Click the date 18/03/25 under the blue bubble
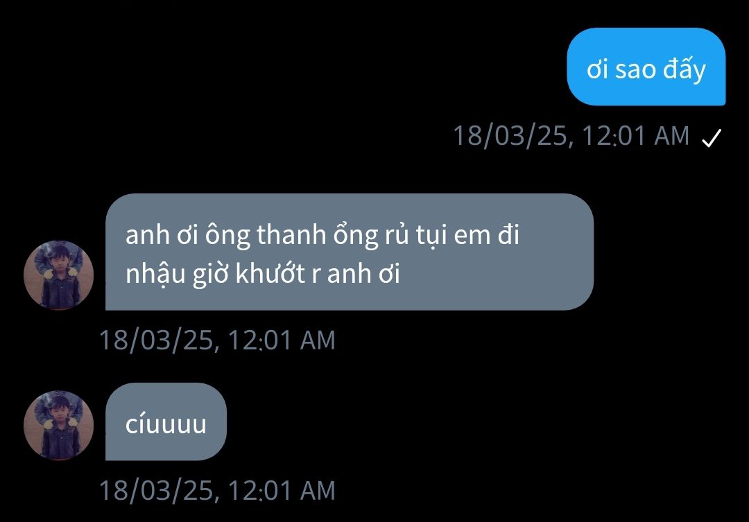Screen dimensions: 749x522 point(510,136)
